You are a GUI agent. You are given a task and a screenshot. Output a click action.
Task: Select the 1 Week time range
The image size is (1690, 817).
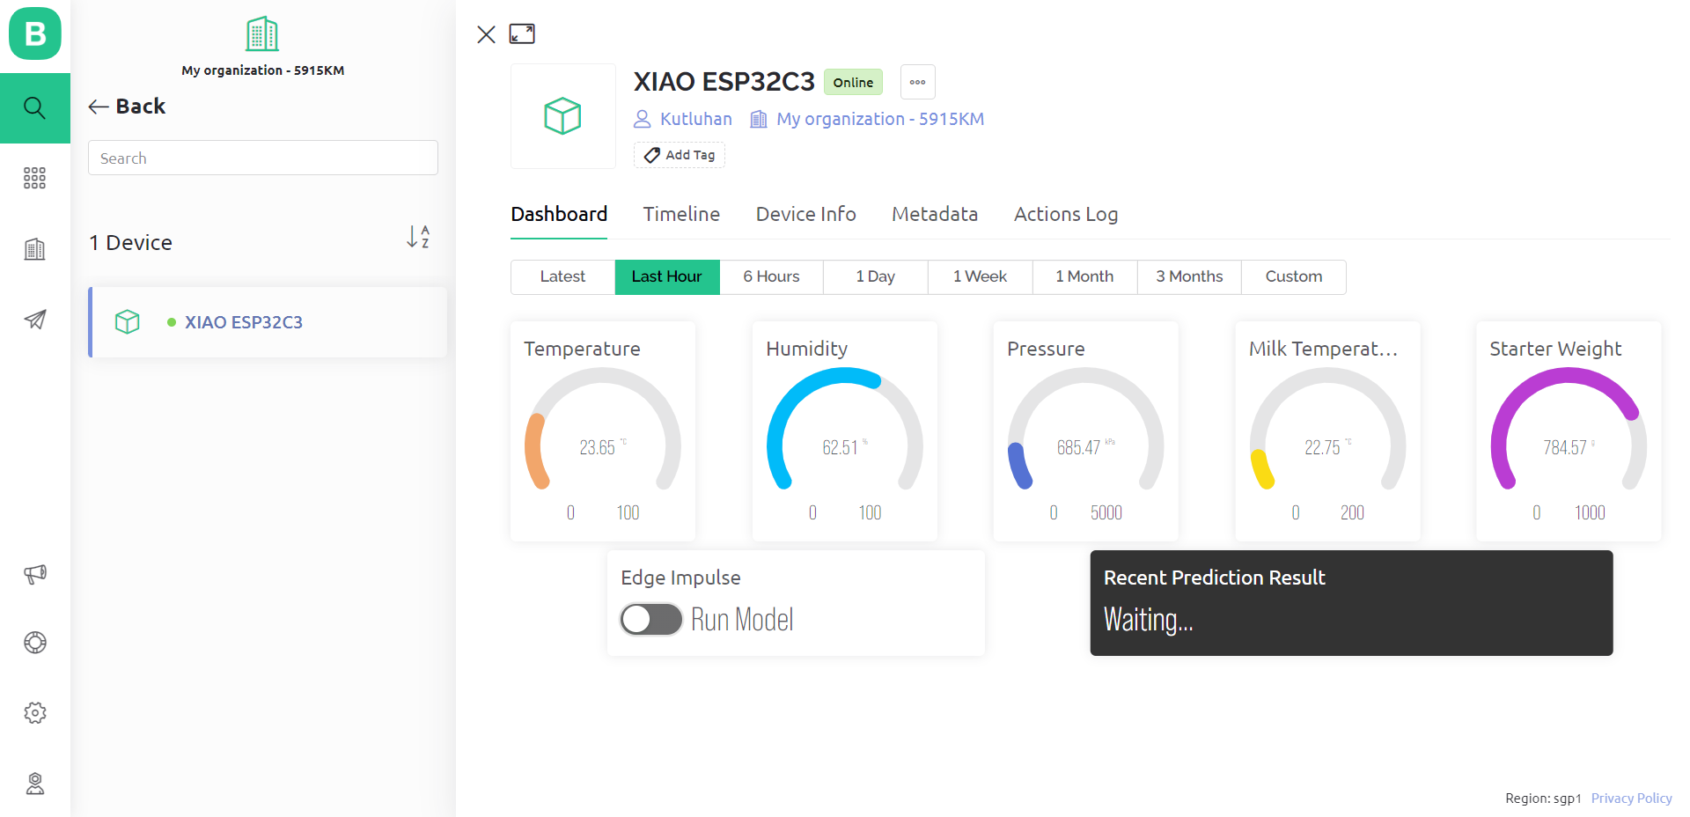[980, 276]
